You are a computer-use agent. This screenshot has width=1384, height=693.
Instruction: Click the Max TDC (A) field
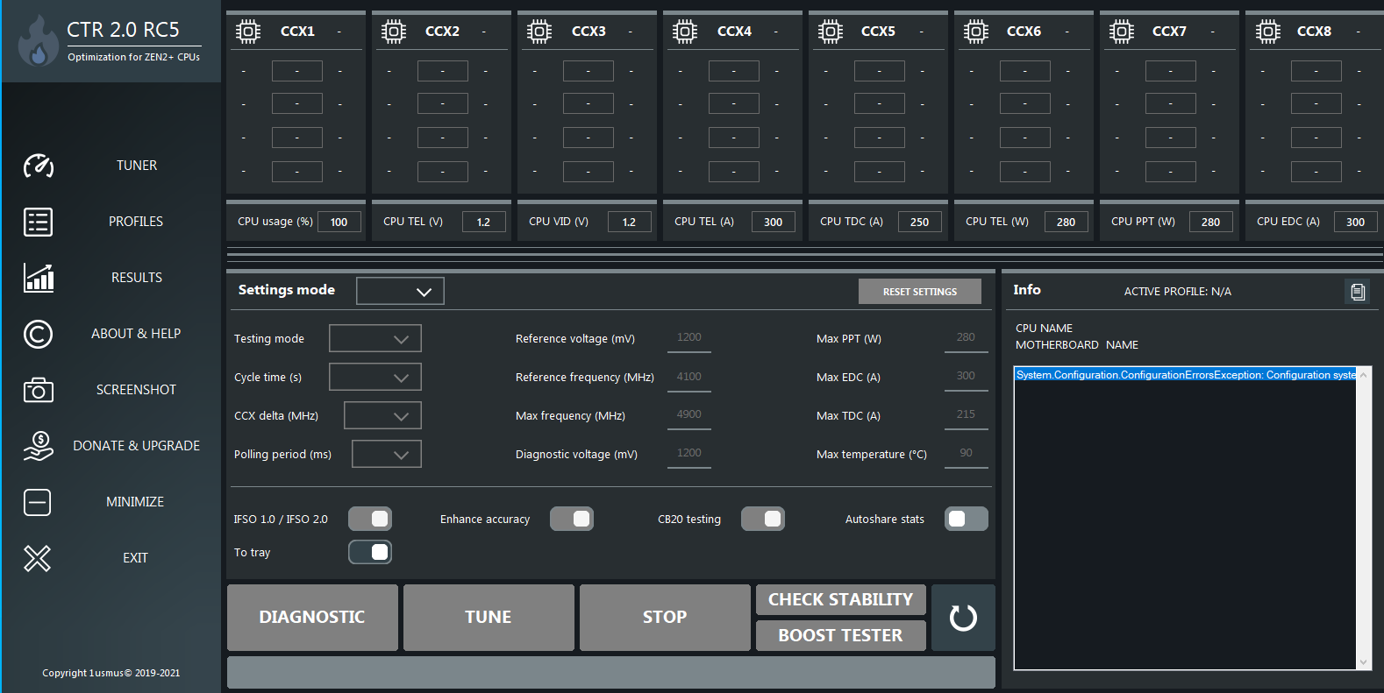(x=967, y=415)
